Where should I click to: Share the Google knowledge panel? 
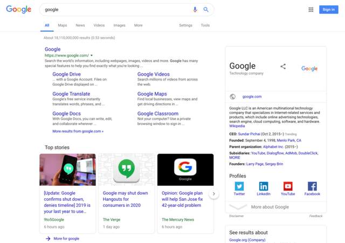pyautogui.click(x=283, y=66)
